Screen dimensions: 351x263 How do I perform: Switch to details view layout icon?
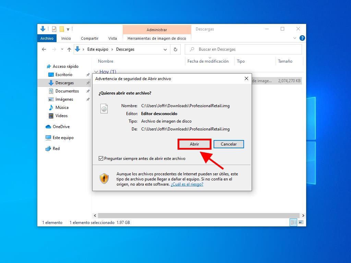click(x=293, y=223)
